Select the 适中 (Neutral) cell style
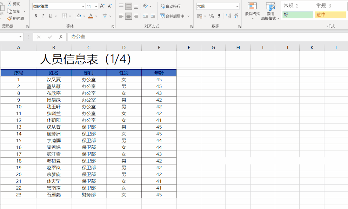The height and width of the screenshot is (209, 348). 330,15
